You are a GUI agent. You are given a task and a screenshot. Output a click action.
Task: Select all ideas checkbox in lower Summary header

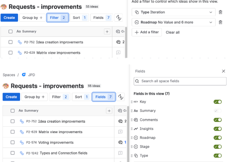click(12, 111)
